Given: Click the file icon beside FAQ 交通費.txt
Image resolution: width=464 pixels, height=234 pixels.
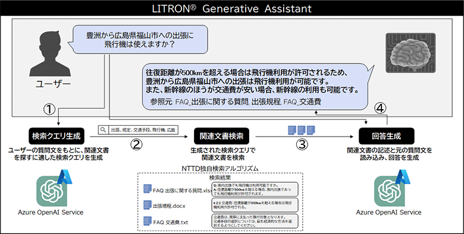Looking at the screenshot, I should point(148,222).
